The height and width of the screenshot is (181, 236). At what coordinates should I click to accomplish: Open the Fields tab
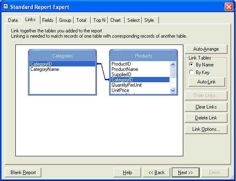point(48,20)
